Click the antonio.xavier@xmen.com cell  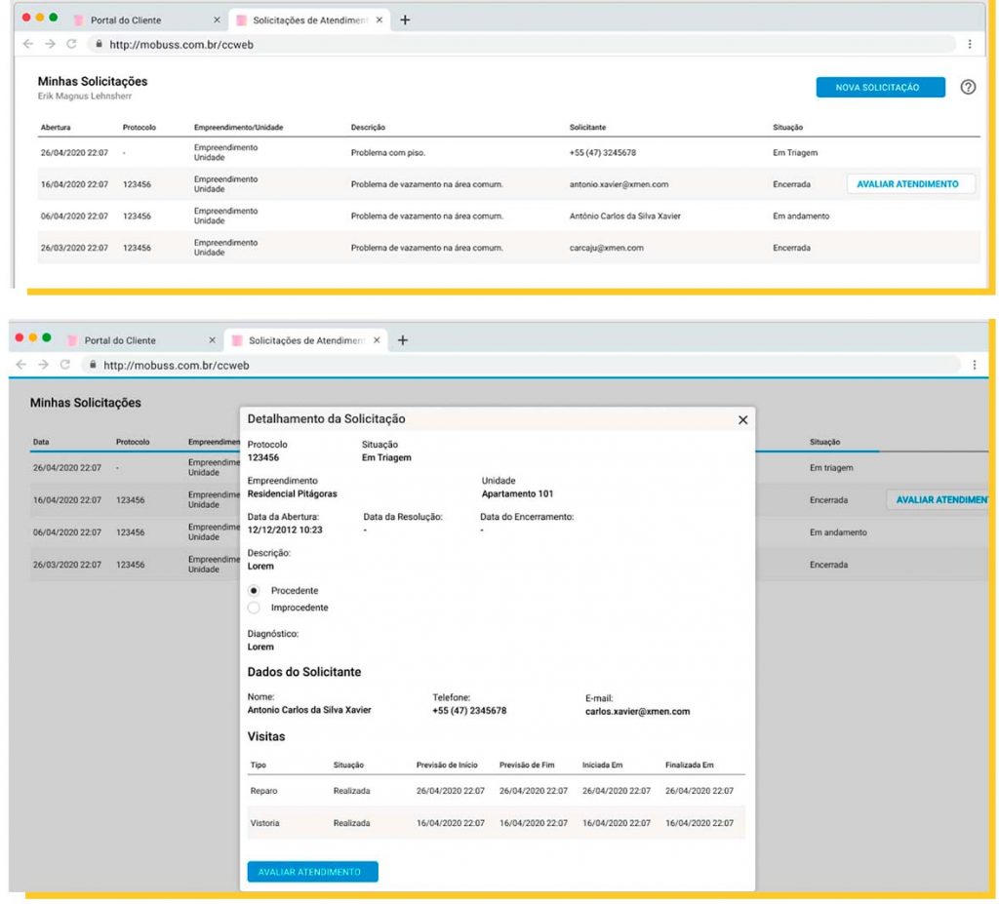pyautogui.click(x=619, y=184)
